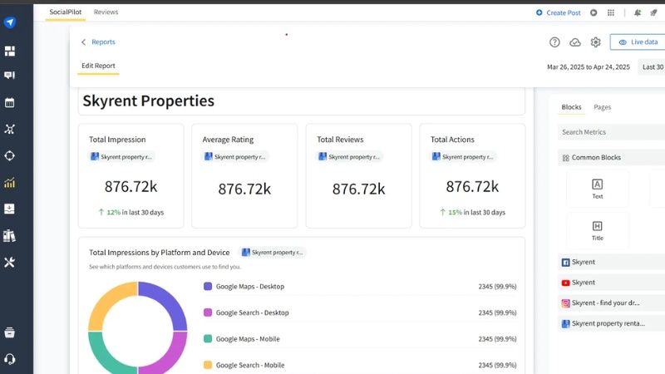Click the 15% in last 30 days trend
The width and height of the screenshot is (665, 374).
(x=472, y=212)
